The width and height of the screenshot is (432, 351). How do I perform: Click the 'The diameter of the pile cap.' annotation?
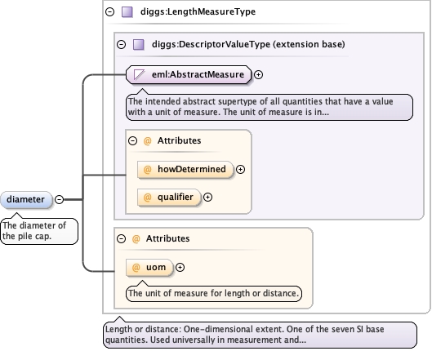point(39,231)
